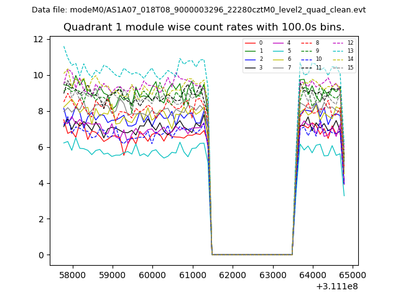398x298 pixels.
Task: Click the y-axis tick label 6
Action: pos(40,147)
